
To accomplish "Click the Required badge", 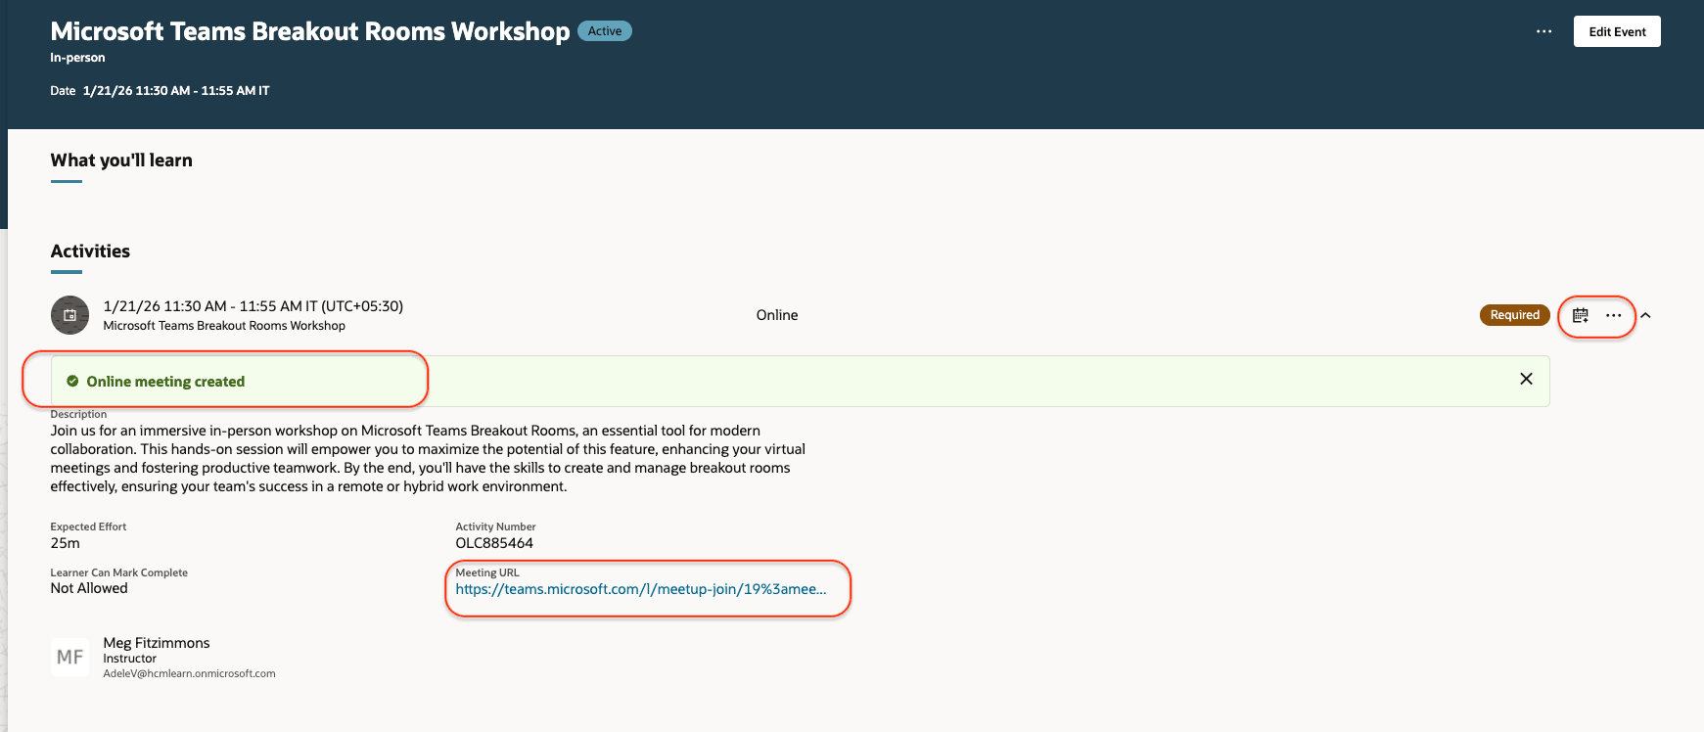I will click(x=1515, y=315).
